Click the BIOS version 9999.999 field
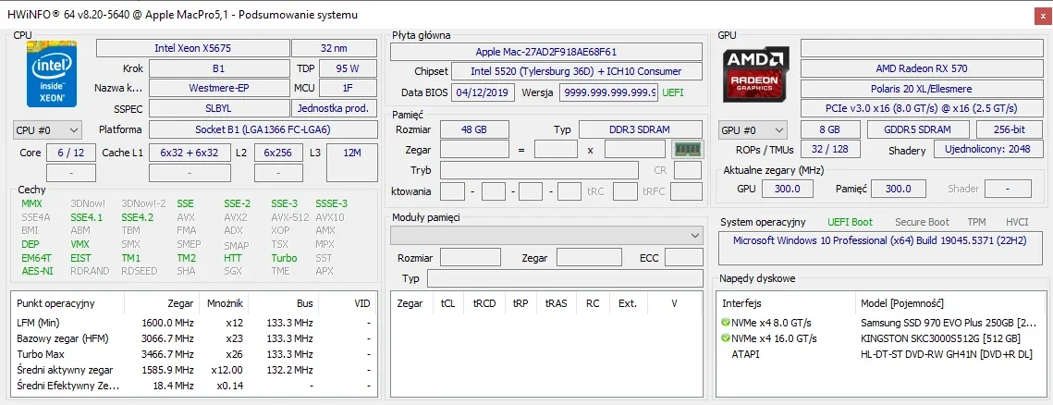The height and width of the screenshot is (405, 1053). [609, 92]
